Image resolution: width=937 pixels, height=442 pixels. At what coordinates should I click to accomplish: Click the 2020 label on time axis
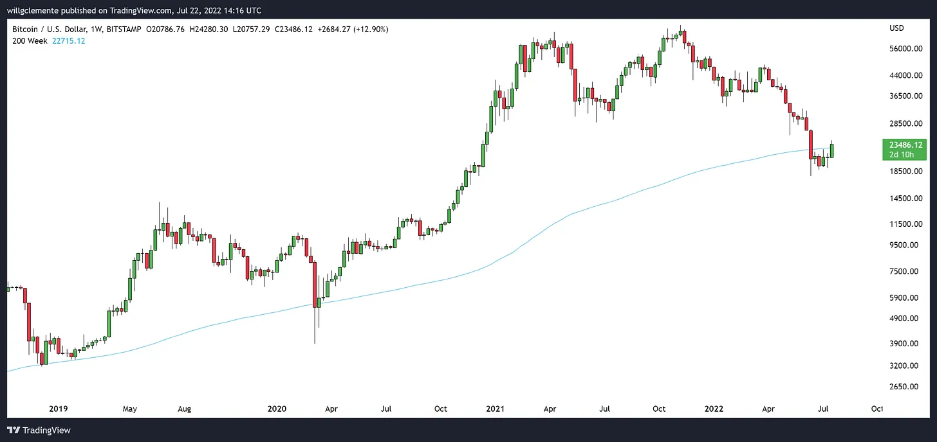[x=277, y=409]
